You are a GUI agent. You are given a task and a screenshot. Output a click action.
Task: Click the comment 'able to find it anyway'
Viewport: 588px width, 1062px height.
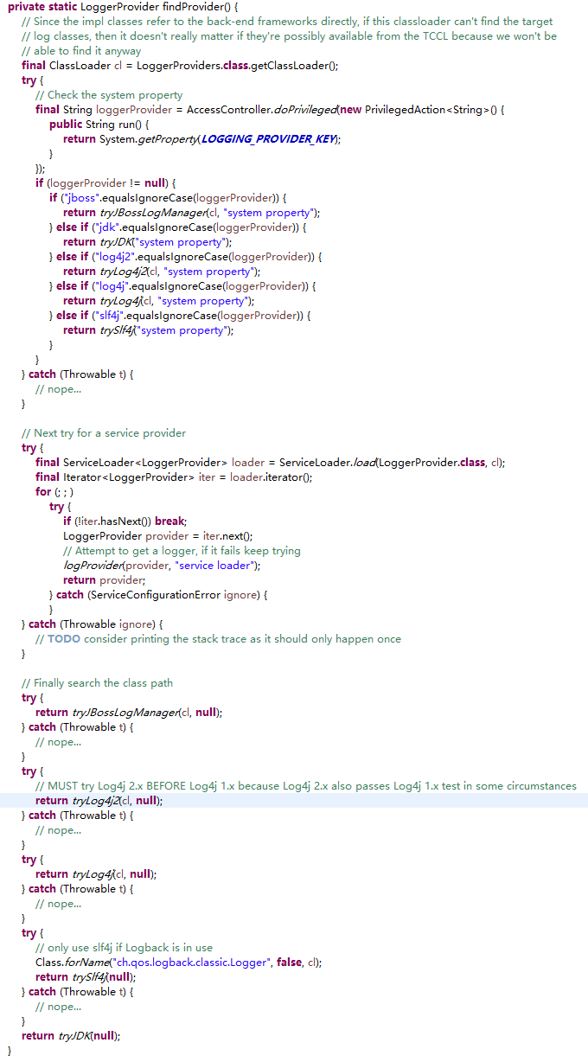81,51
